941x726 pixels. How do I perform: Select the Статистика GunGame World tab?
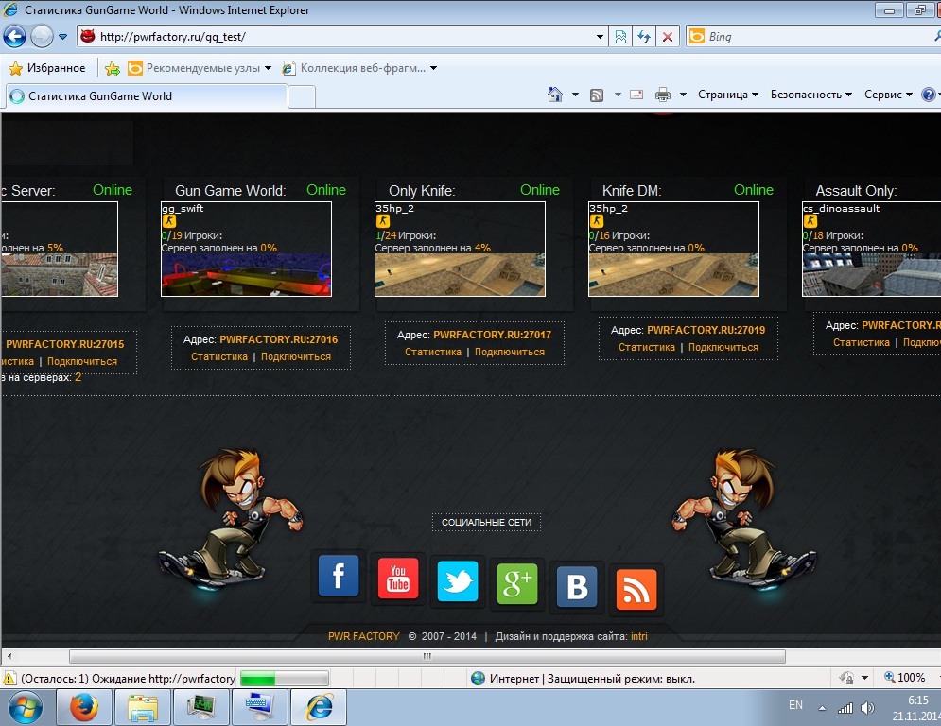(147, 96)
